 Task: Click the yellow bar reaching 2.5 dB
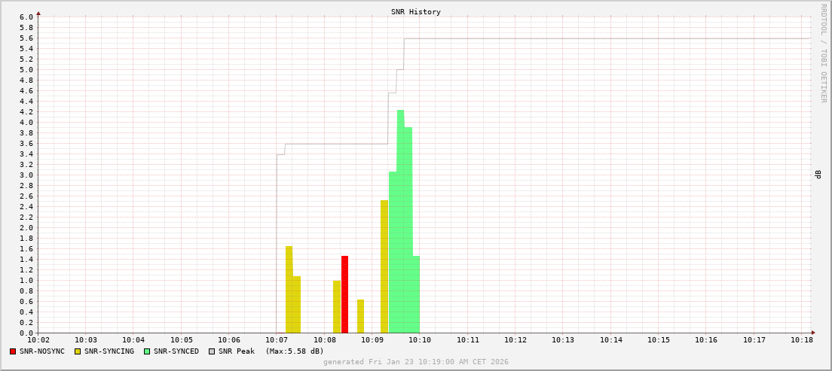(384, 266)
